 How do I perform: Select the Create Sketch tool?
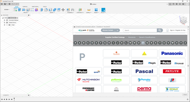pos(15,10)
